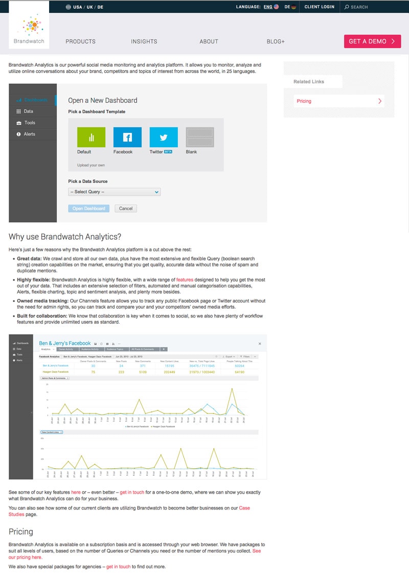The width and height of the screenshot is (409, 580).
Task: Click the plus tab to add dashboard tab
Action: (164, 349)
